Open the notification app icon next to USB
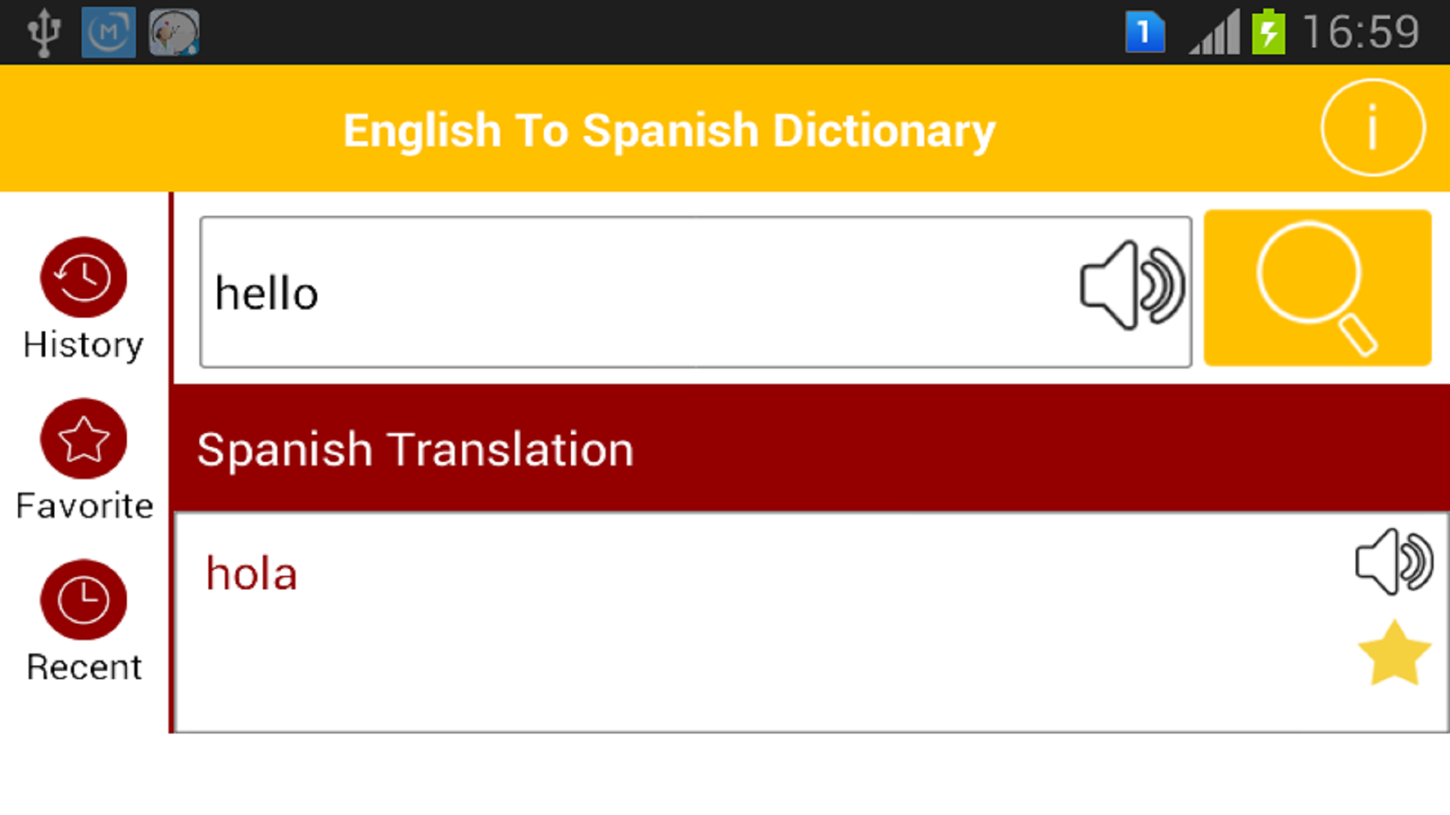The image size is (1450, 815). [108, 31]
